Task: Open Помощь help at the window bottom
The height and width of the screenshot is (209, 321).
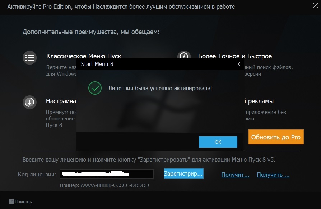Action: pyautogui.click(x=20, y=201)
